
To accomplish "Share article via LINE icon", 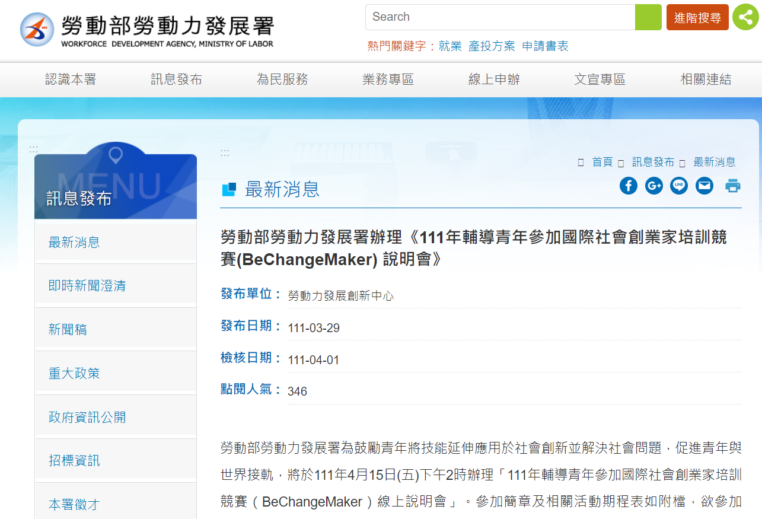I will 679,186.
